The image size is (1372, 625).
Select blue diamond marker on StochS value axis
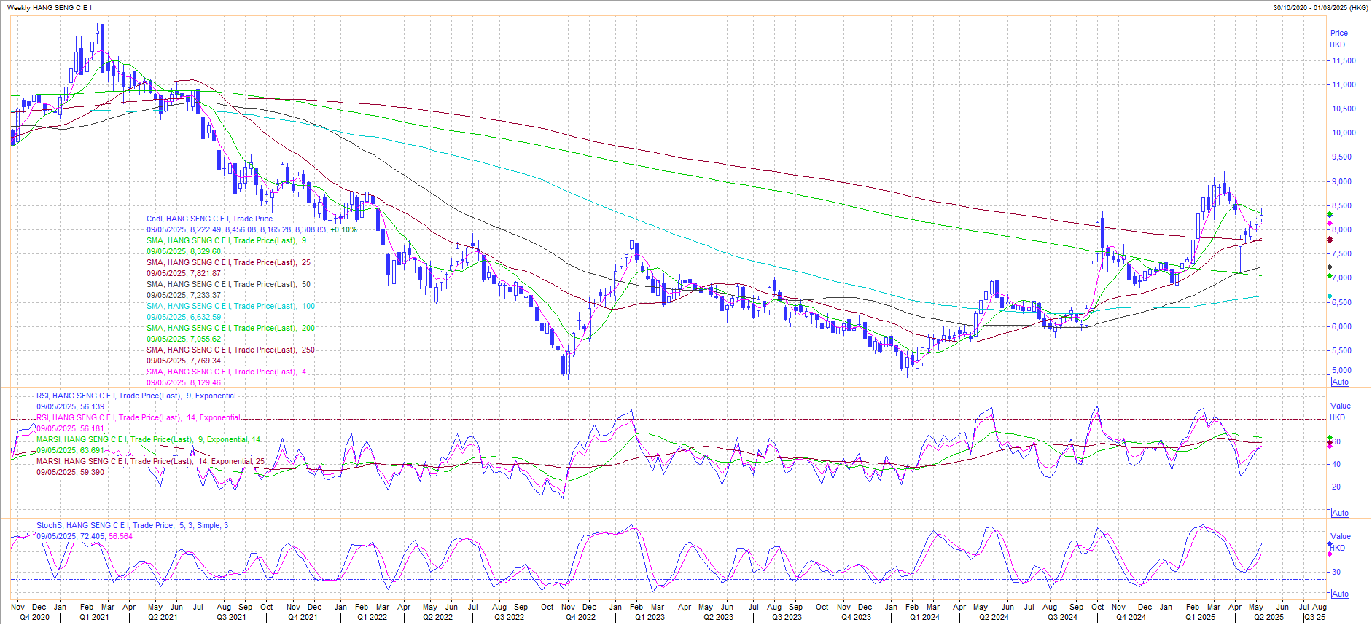pyautogui.click(x=1330, y=544)
